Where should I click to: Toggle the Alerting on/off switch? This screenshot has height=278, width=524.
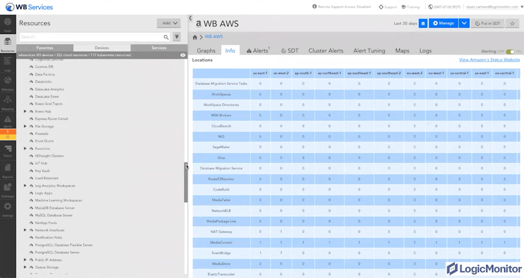point(510,52)
